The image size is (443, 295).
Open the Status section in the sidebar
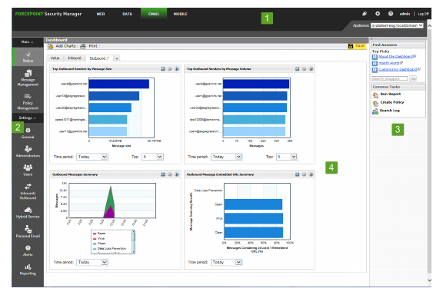(x=28, y=57)
